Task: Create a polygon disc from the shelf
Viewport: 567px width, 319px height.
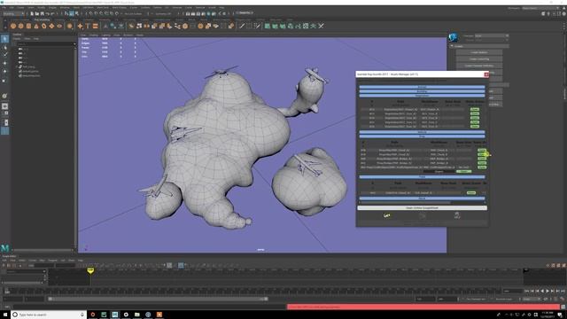Action: click(x=59, y=26)
